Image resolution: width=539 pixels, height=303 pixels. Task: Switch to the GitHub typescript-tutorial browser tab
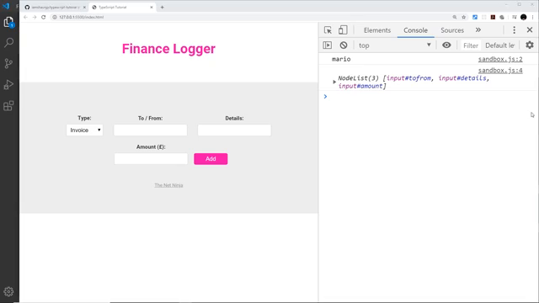54,7
